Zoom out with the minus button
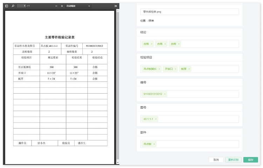The height and width of the screenshot is (168, 263). coord(56,6)
